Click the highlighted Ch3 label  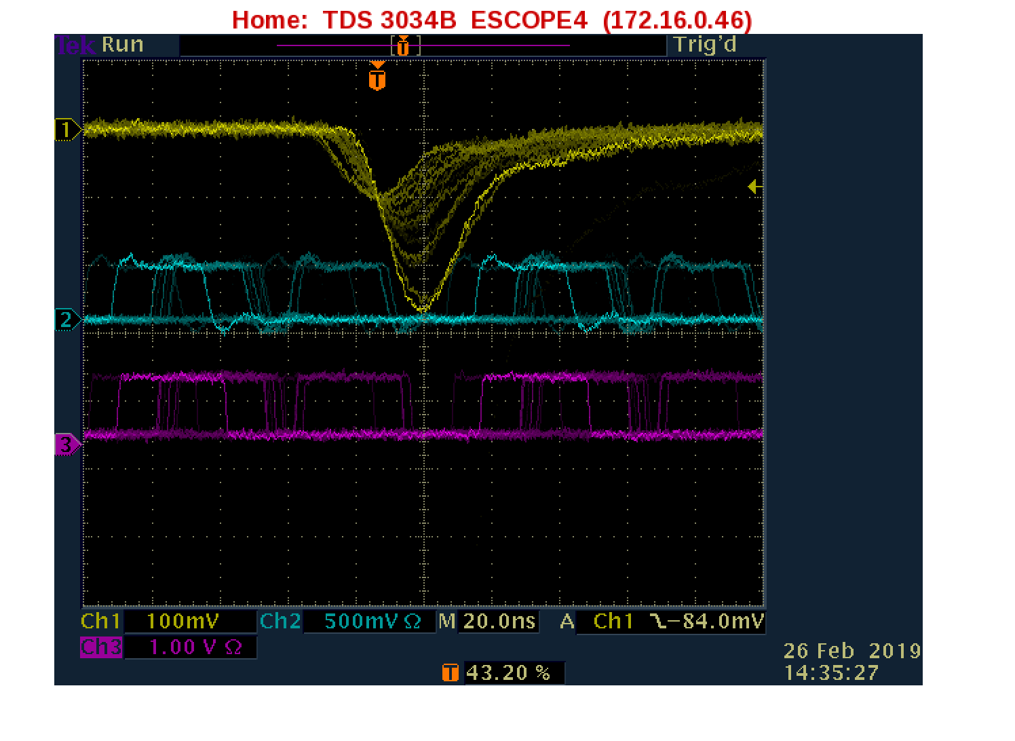(x=101, y=647)
